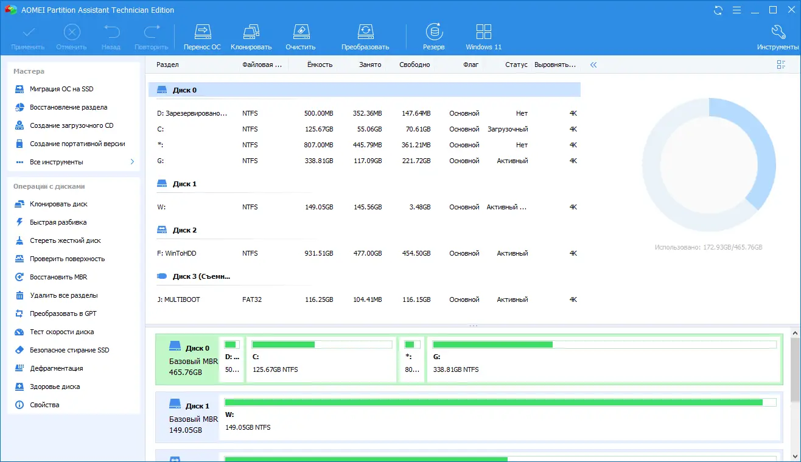Open Тест скорости диска
The height and width of the screenshot is (462, 801).
54,332
